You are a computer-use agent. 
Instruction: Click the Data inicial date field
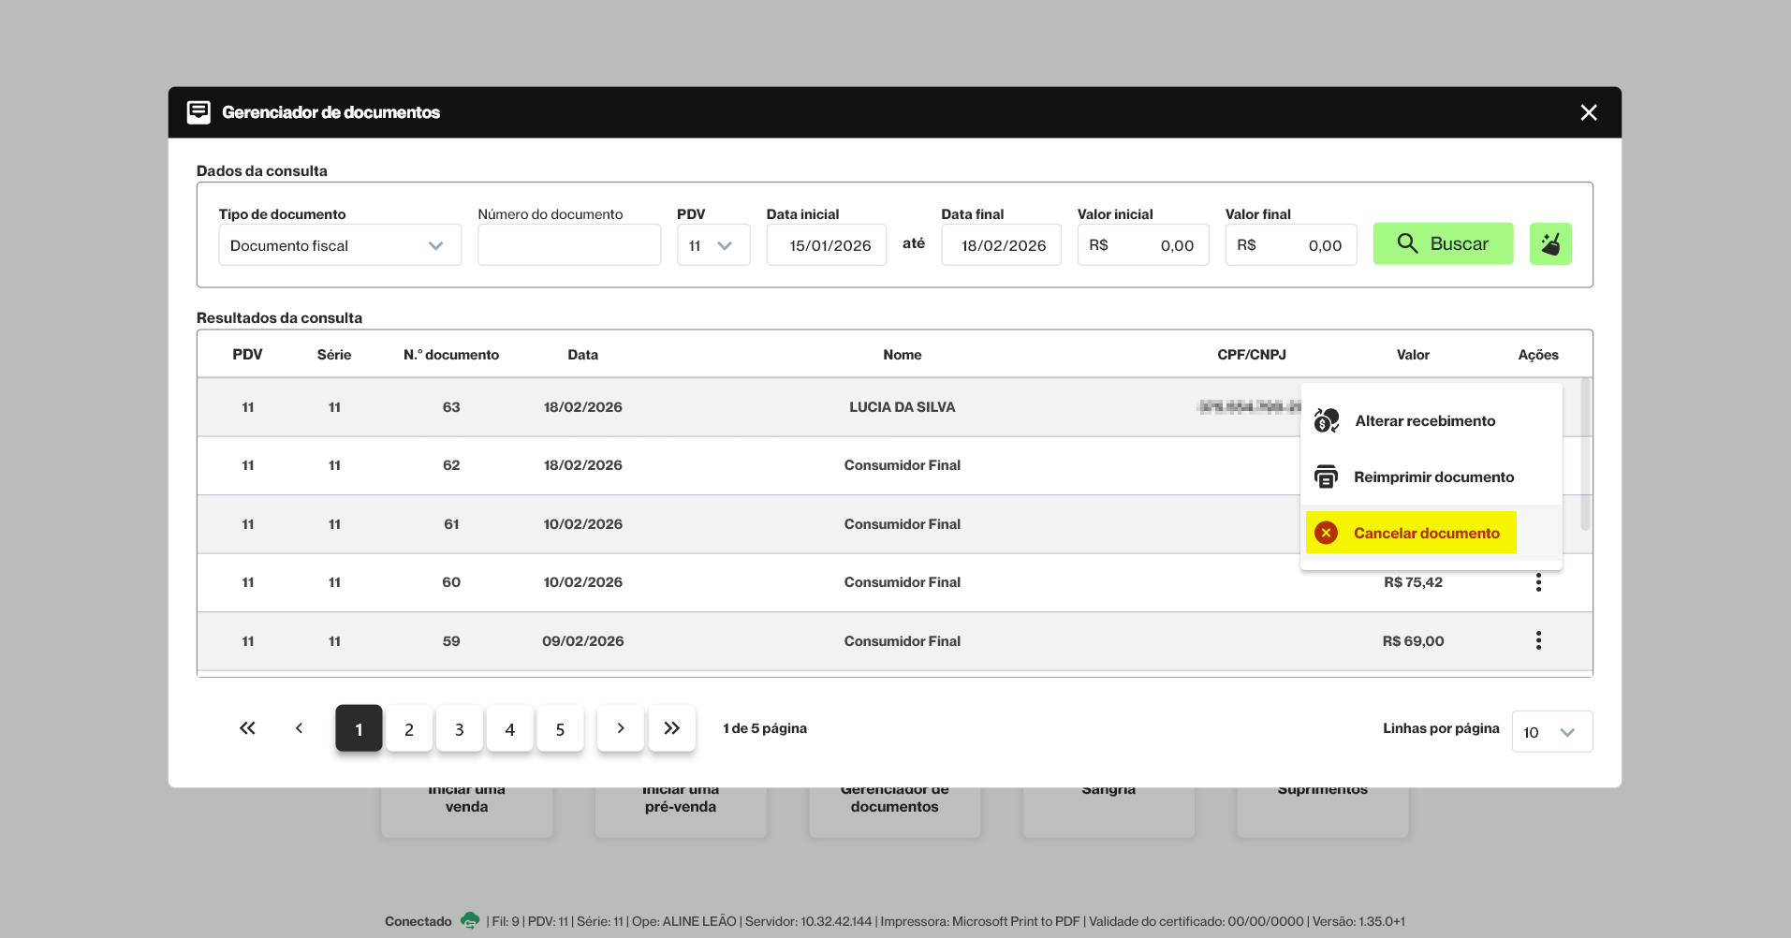[x=827, y=245]
